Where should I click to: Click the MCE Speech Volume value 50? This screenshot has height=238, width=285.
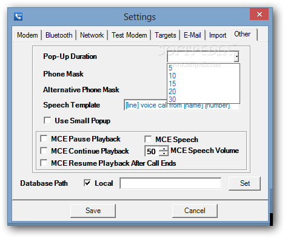pyautogui.click(x=152, y=151)
